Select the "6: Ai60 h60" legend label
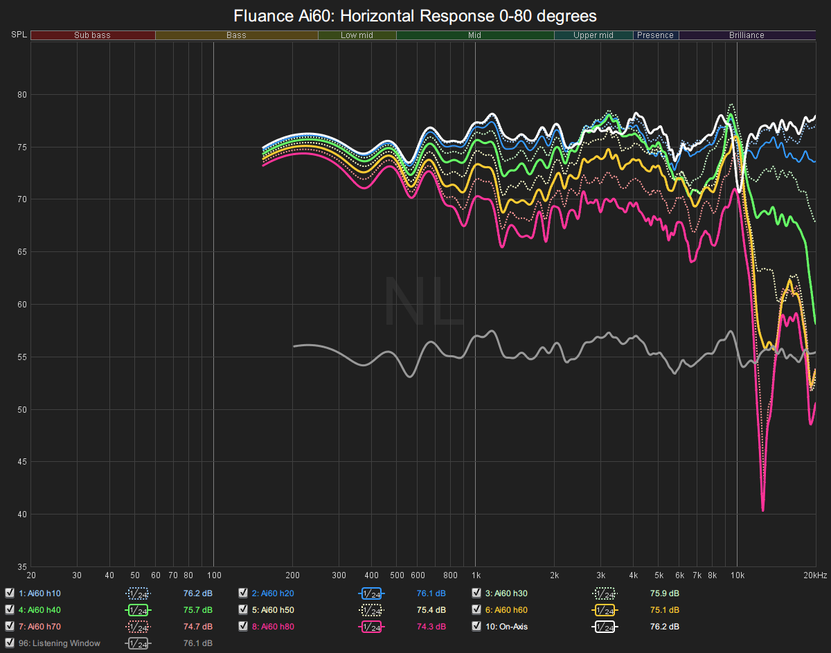Viewport: 831px width, 653px height. [x=506, y=610]
